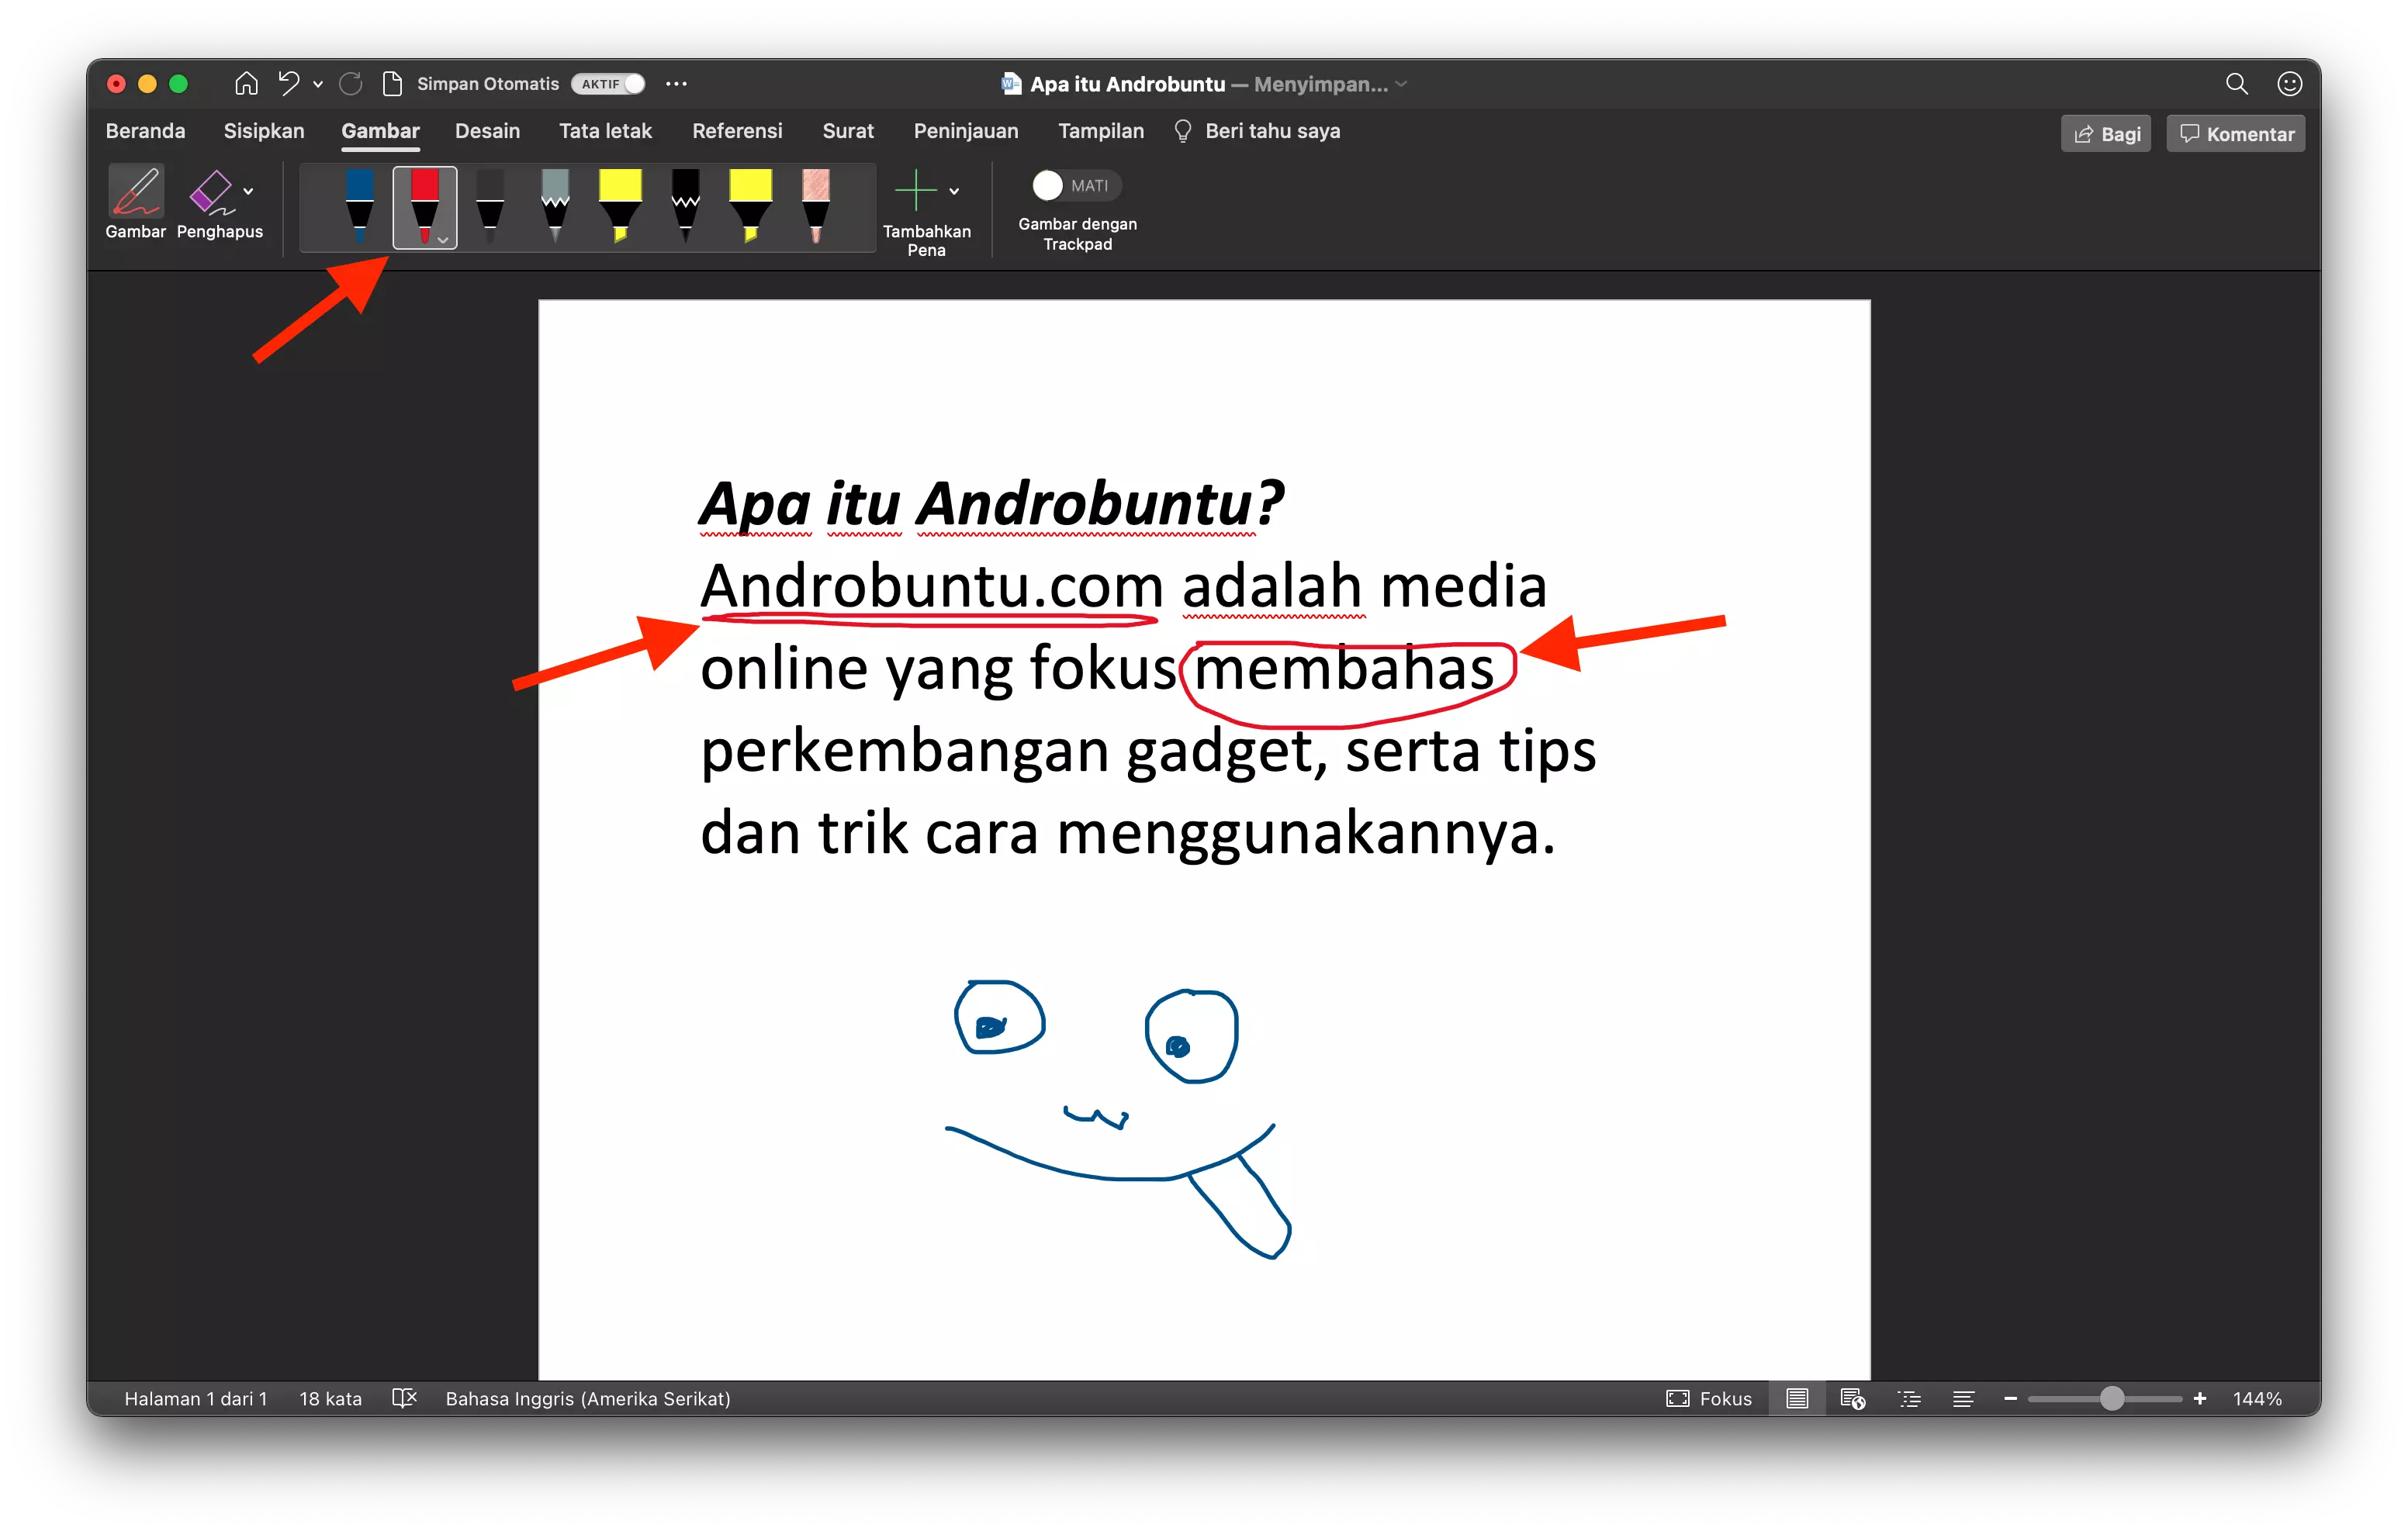Image resolution: width=2408 pixels, height=1531 pixels.
Task: Click the Bahasa Inggris language indicator
Action: [x=588, y=1398]
